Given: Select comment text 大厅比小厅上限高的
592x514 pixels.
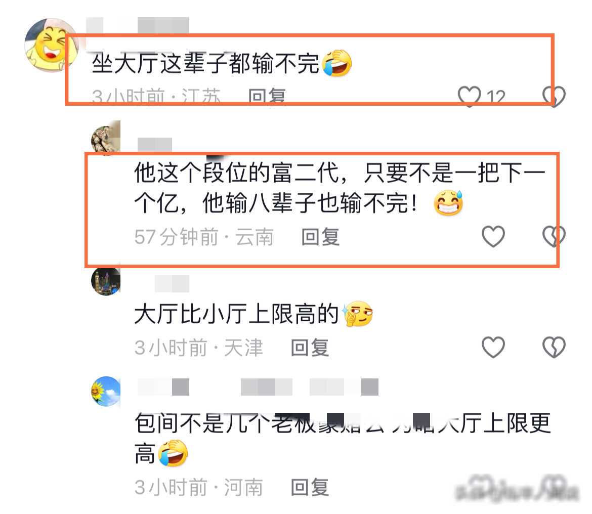Looking at the screenshot, I should 237,314.
